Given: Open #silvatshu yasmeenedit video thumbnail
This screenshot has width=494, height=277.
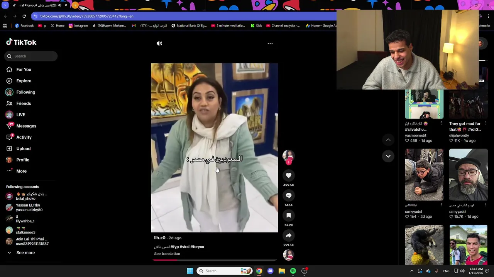Looking at the screenshot, I should pyautogui.click(x=424, y=104).
